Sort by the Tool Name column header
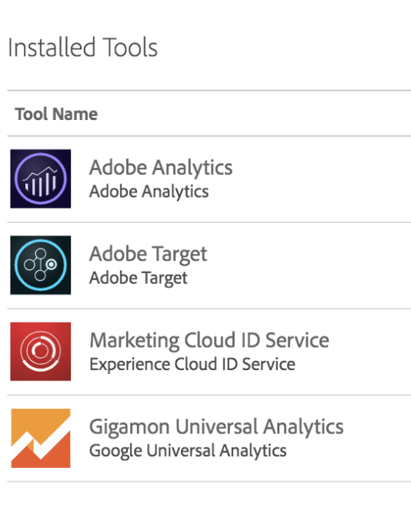Viewport: 411px width, 511px height. click(x=56, y=114)
